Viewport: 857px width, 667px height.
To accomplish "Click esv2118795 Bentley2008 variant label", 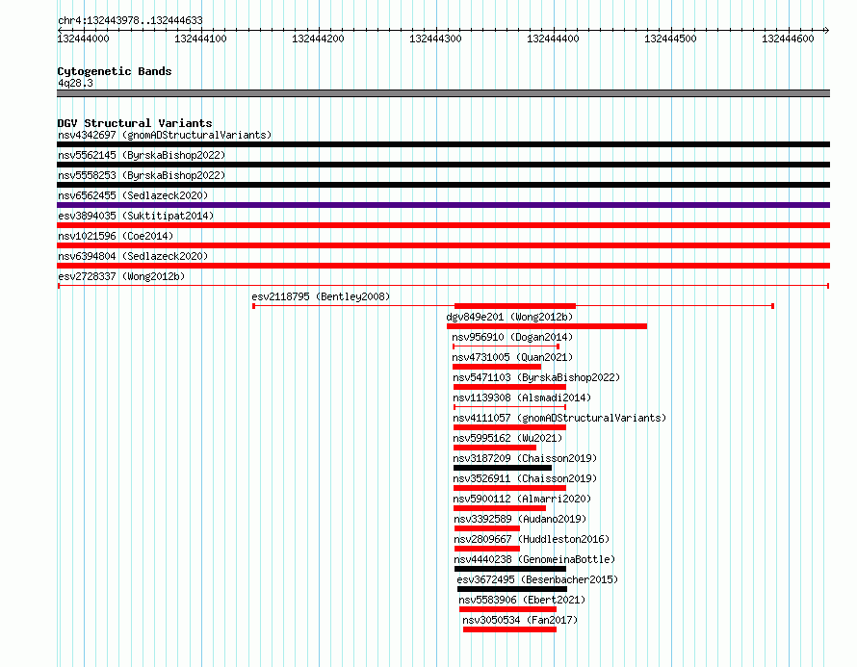I will tap(321, 296).
